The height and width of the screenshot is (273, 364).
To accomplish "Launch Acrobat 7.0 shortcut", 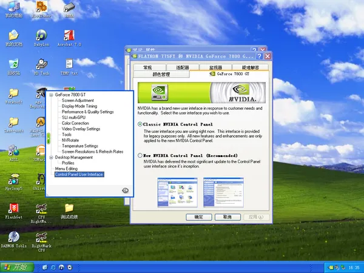I will tap(69, 38).
